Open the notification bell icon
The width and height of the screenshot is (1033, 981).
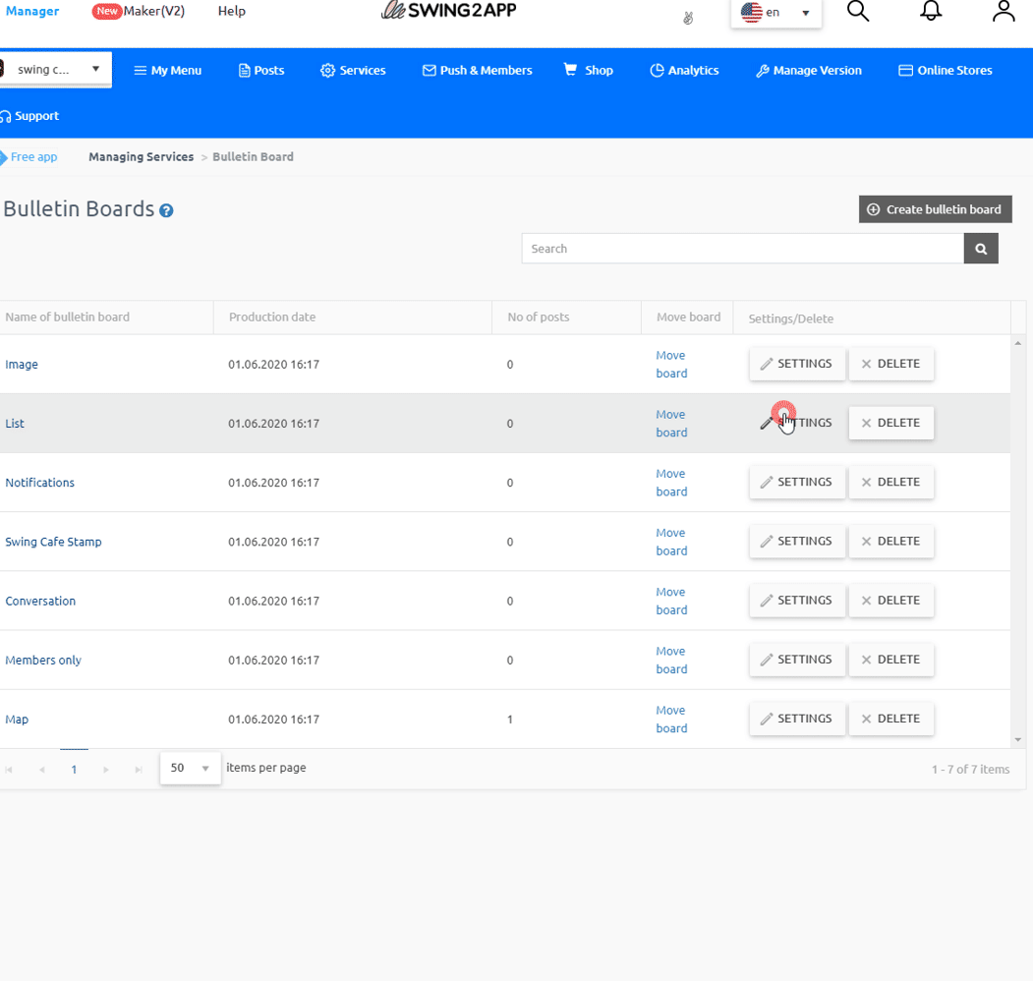pos(931,11)
